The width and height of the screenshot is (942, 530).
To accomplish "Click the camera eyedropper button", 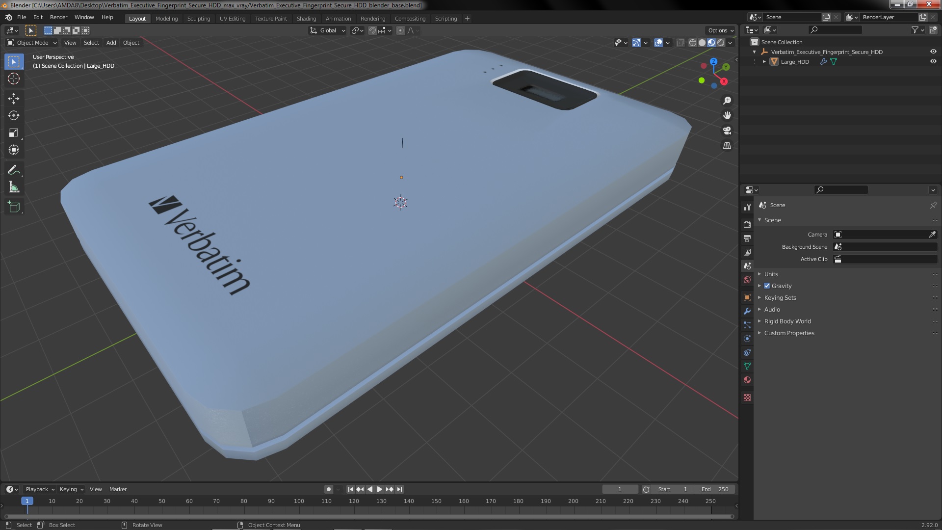I will tap(932, 235).
